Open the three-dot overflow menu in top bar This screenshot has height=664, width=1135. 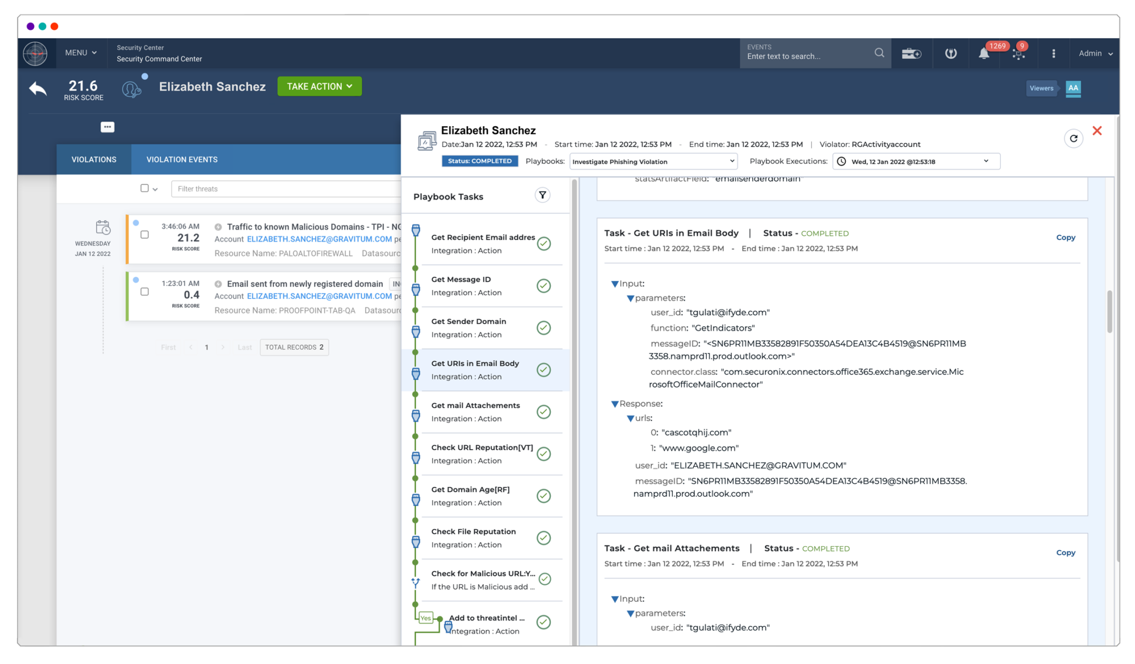click(1054, 53)
